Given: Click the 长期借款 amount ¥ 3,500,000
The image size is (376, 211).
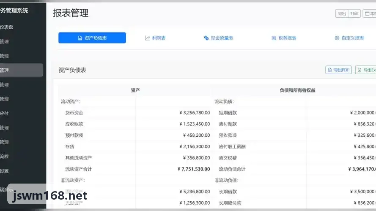Looking at the screenshot, I should [363, 192].
